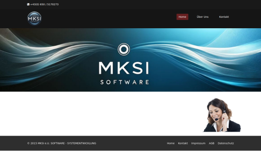
Task: Click the phone number +43(0) 650 / 5170273
Action: (x=44, y=4)
